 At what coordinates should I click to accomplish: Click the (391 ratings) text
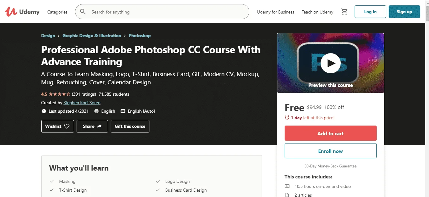84,94
